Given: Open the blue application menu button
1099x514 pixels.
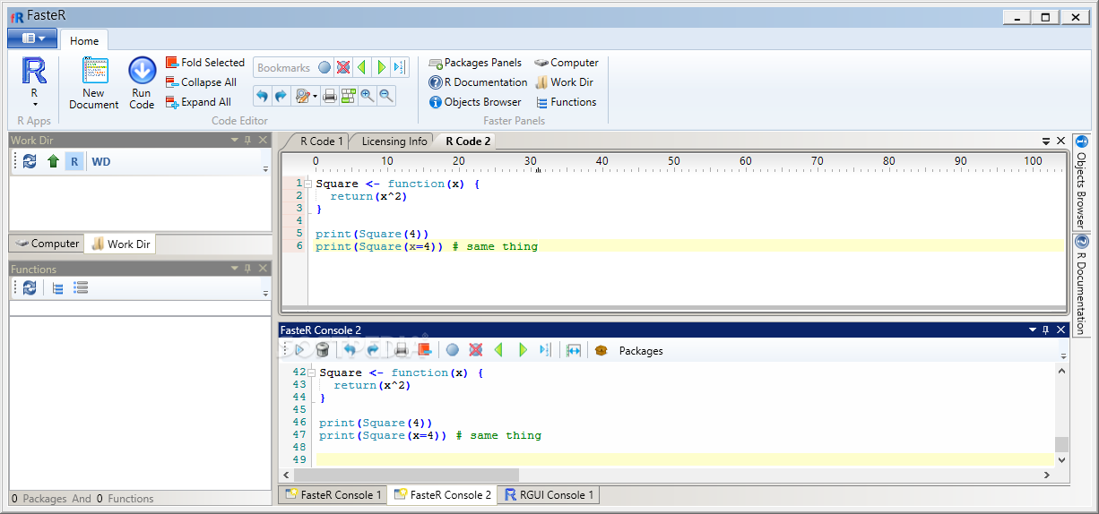Looking at the screenshot, I should pyautogui.click(x=32, y=39).
